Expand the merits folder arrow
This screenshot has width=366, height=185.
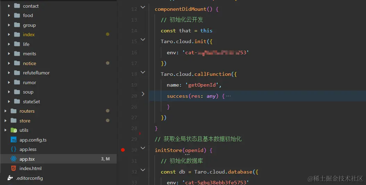9,54
